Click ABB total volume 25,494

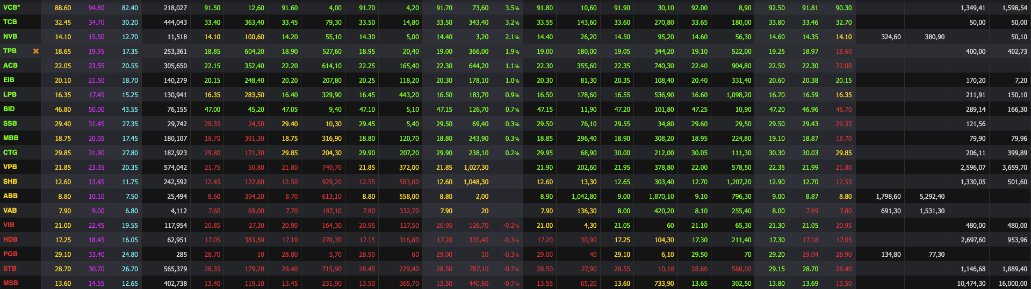177,197
